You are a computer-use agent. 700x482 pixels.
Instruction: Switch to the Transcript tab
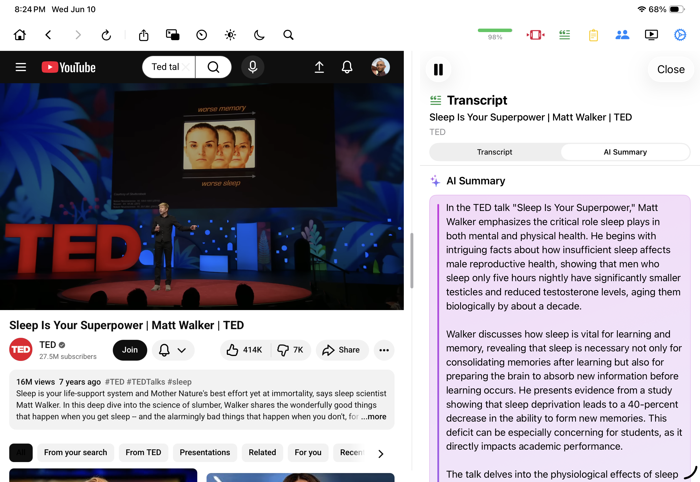click(494, 152)
